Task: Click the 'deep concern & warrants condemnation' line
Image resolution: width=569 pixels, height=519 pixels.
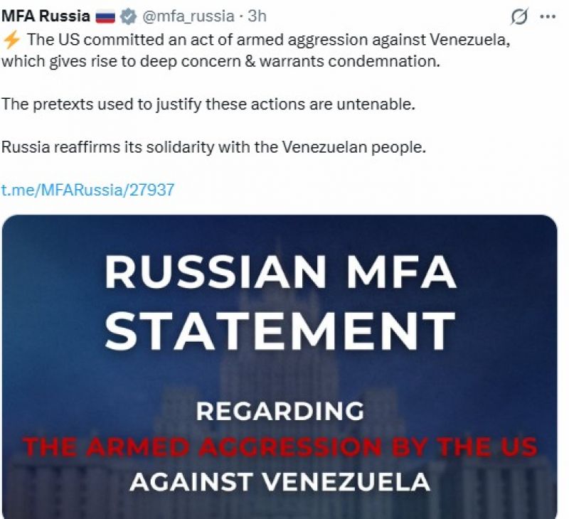Action: pos(284,61)
